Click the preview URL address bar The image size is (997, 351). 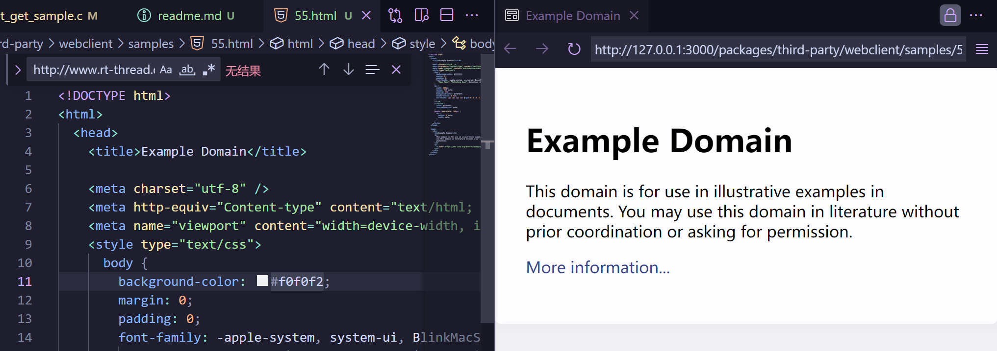click(x=778, y=49)
